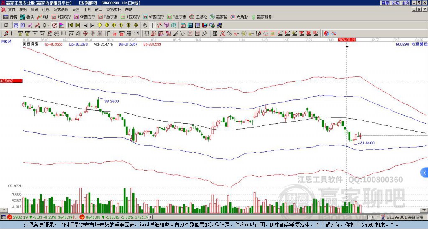Screen dimensions: 428x229
Task: Open the 浏览 menu
Action: 23,10
